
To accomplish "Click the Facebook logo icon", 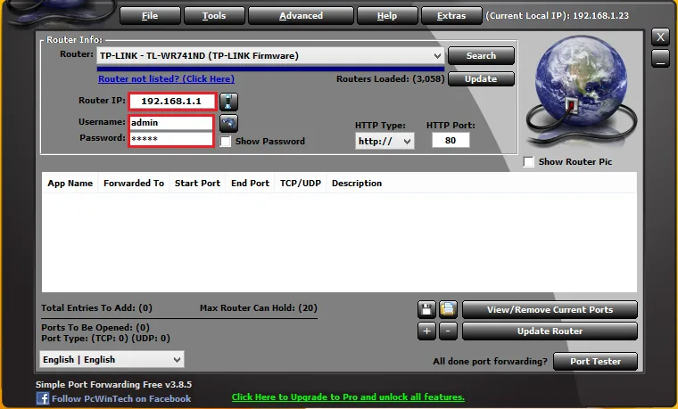I will pos(43,398).
